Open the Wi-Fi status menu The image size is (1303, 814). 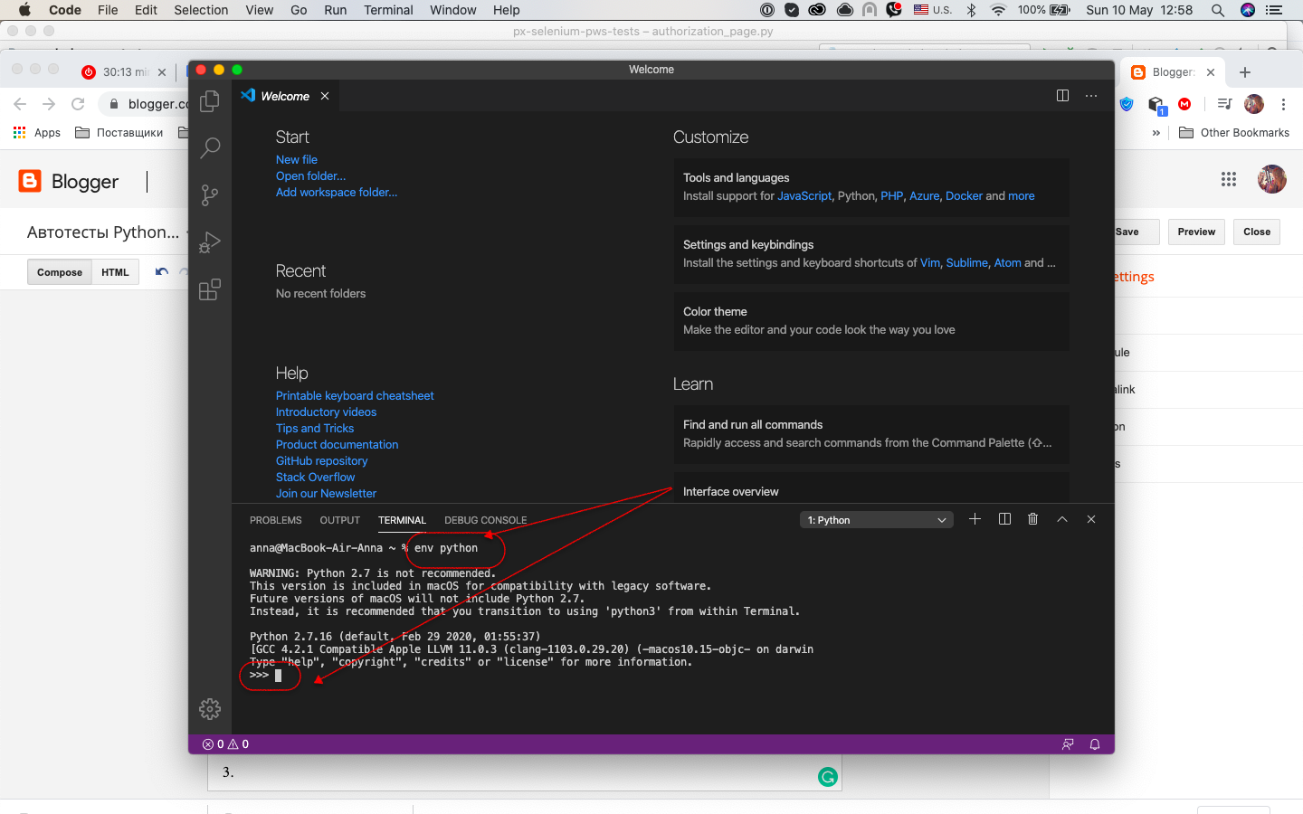click(998, 10)
